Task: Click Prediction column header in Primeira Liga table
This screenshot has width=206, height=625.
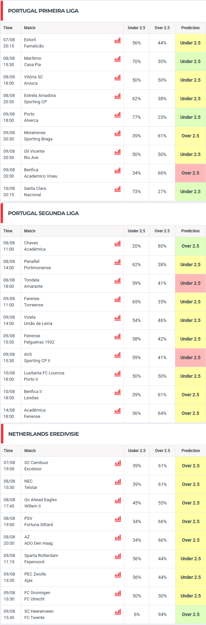Action: [190, 28]
